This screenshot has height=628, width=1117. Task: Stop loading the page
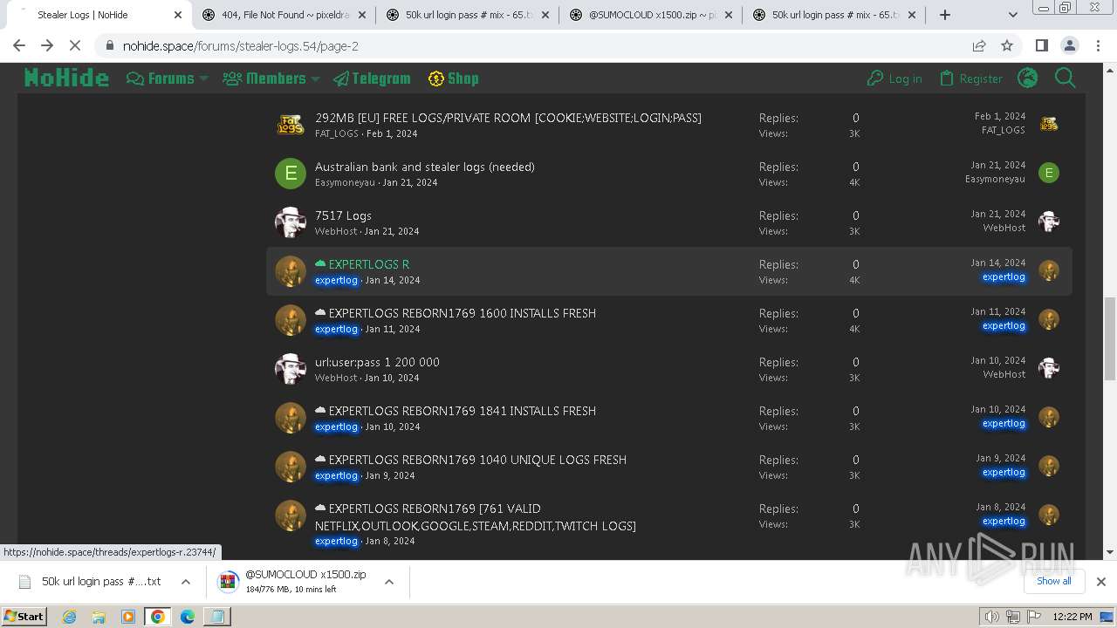pyautogui.click(x=75, y=45)
